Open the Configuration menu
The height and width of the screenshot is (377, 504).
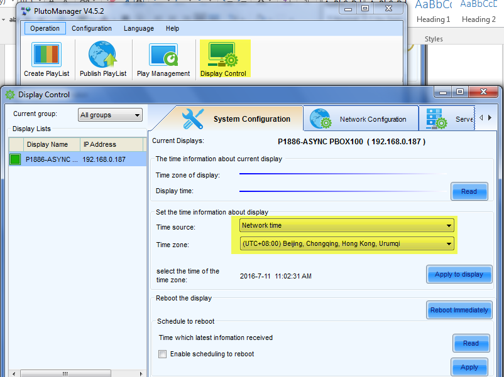(92, 28)
